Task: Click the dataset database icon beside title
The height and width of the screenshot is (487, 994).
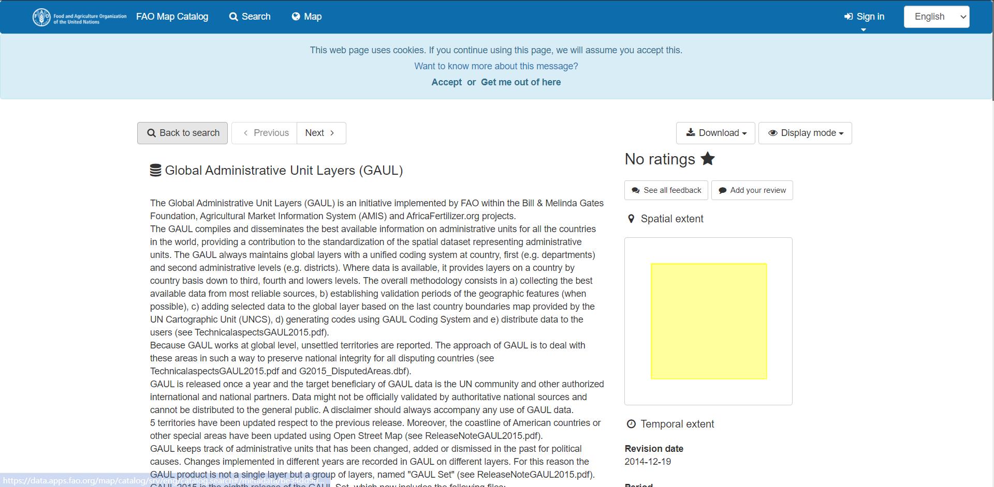Action: pos(155,171)
